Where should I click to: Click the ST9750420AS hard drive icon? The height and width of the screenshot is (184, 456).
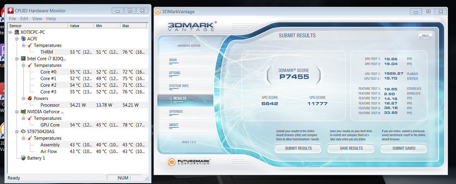[x=24, y=132]
